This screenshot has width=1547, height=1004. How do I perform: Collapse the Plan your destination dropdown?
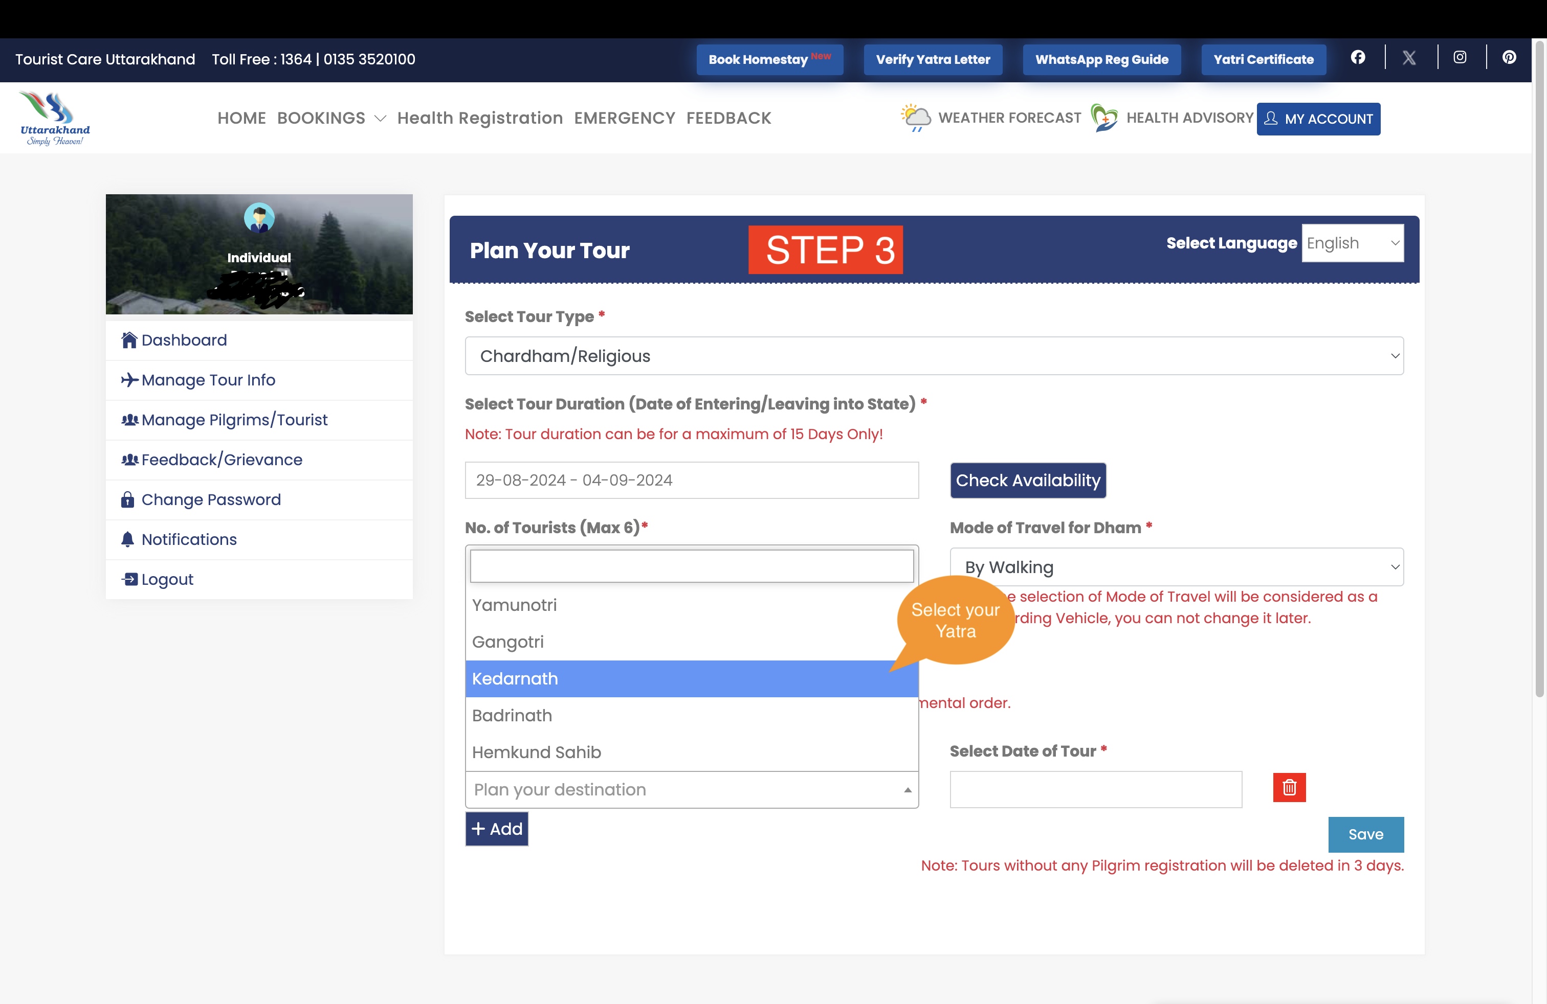pos(907,790)
